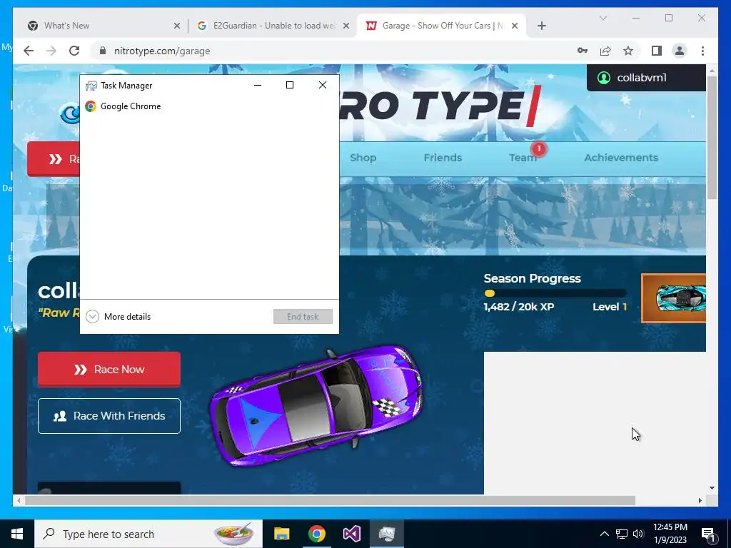This screenshot has width=731, height=548.
Task: Click Race With Friends button
Action: (109, 416)
